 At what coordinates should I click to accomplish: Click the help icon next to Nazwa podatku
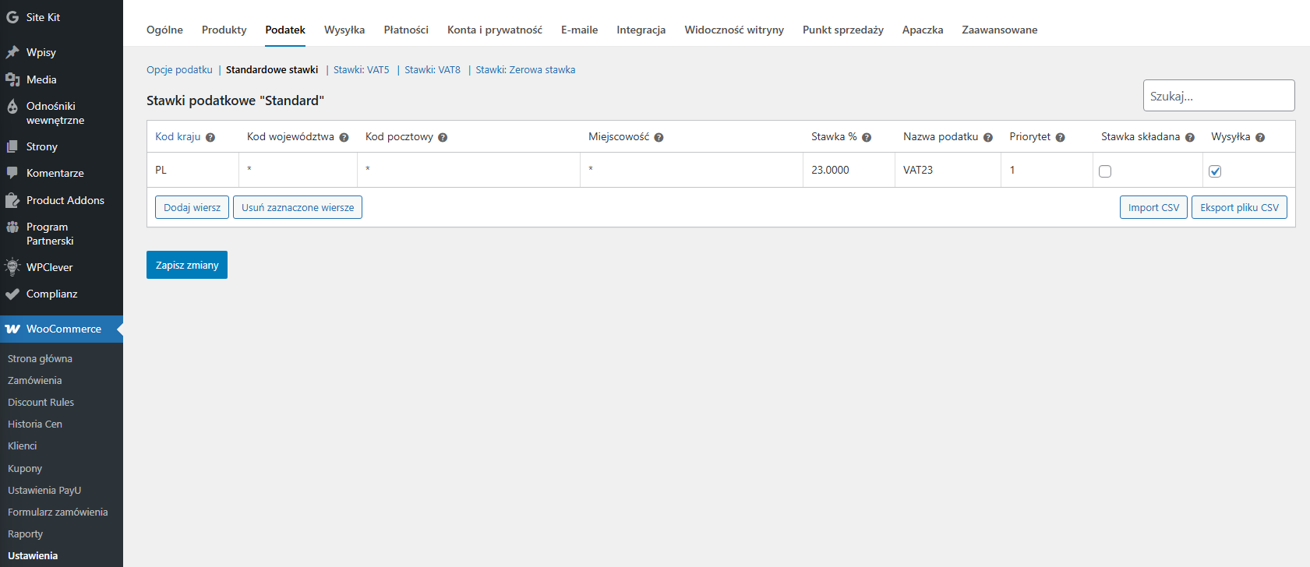coord(988,138)
